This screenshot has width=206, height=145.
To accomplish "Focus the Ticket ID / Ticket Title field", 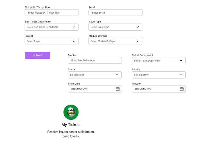I will click(52, 13).
